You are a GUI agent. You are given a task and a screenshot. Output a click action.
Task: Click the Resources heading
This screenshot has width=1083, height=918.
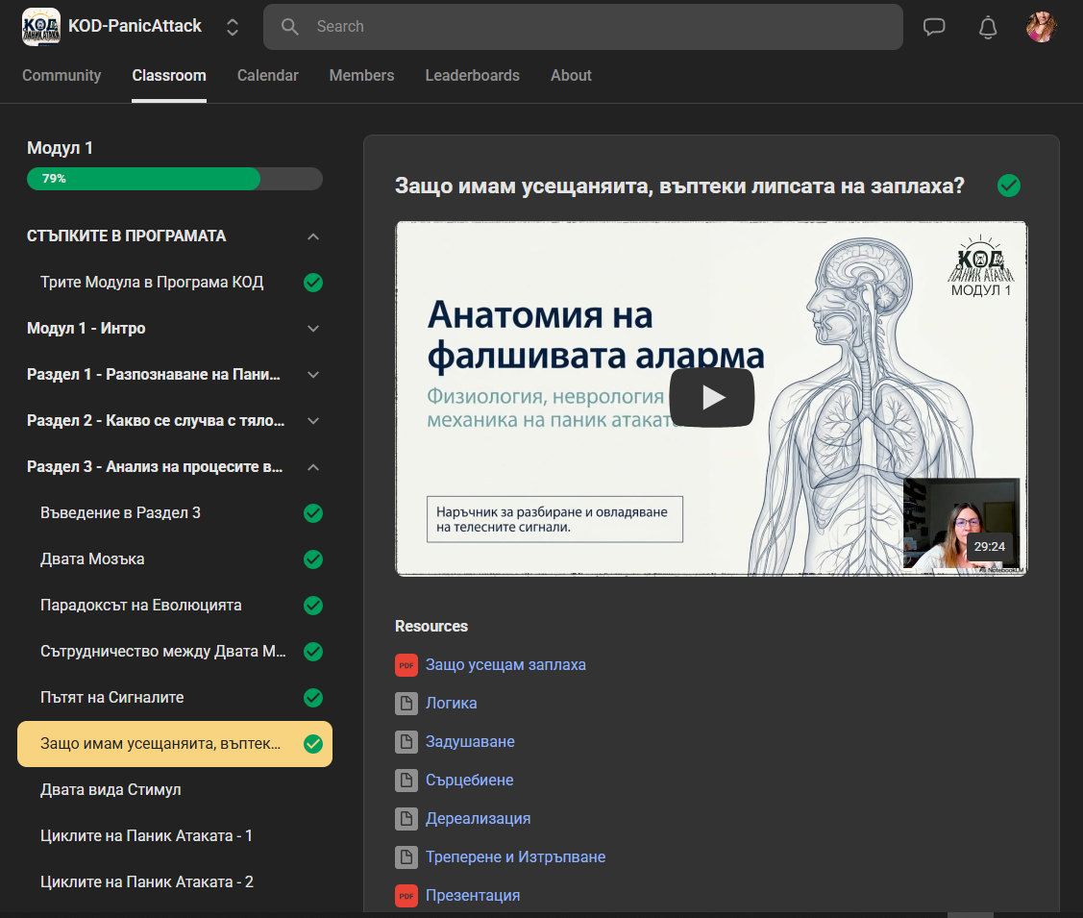431,626
